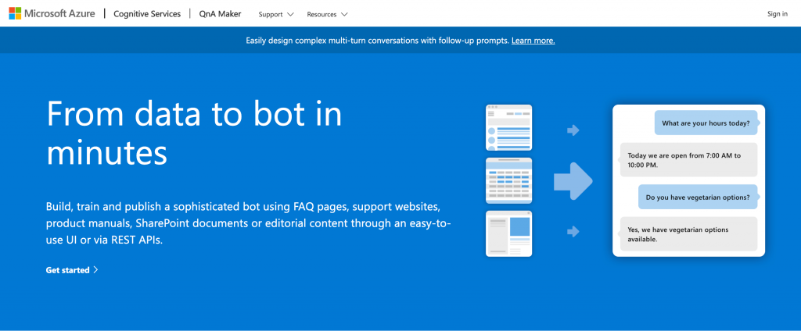Screen dimensions: 801x331
Task: Click the 'From data to bot in minutes' heading
Action: (x=194, y=133)
